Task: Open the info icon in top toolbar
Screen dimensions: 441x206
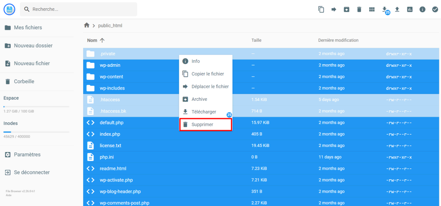Action: 422,9
